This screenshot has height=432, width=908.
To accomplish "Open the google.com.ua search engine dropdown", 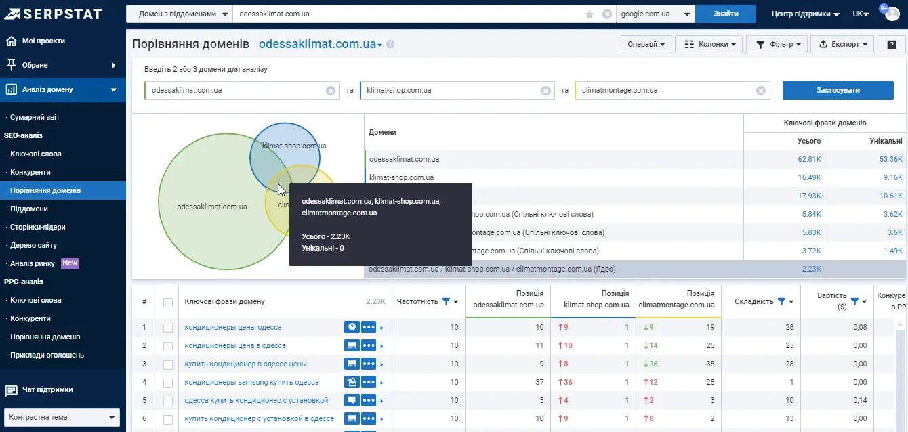I will [655, 14].
